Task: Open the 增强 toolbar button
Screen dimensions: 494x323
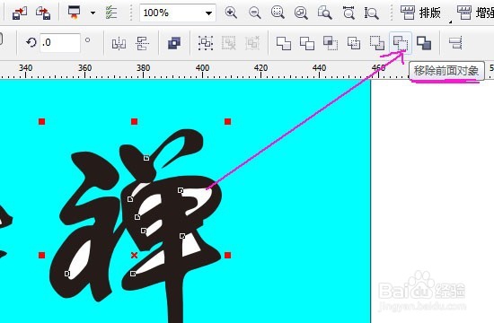Action: 475,13
